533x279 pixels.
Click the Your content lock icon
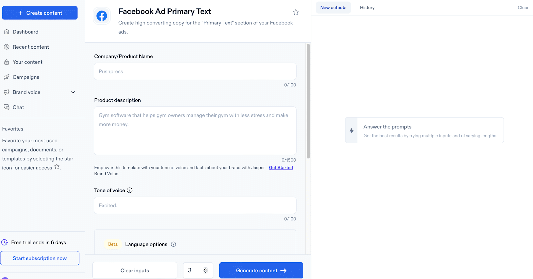[x=6, y=62]
